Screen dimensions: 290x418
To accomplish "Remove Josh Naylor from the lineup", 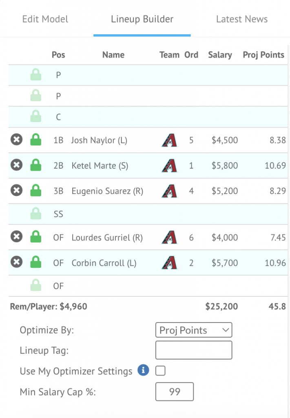I will point(16,140).
